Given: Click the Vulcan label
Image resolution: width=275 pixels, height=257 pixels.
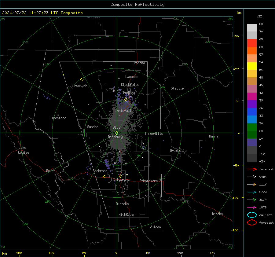Looking at the screenshot, I should (155, 227).
